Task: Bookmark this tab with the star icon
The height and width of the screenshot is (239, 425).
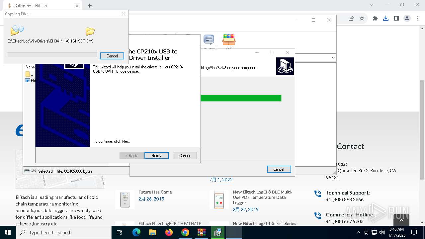Action: [x=362, y=19]
